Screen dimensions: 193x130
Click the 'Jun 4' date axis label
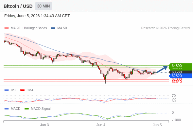point(101,125)
